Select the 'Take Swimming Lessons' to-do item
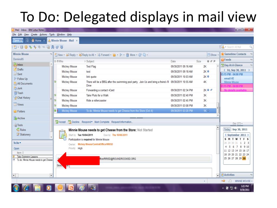The height and width of the screenshot is (208, 277). click(32, 157)
